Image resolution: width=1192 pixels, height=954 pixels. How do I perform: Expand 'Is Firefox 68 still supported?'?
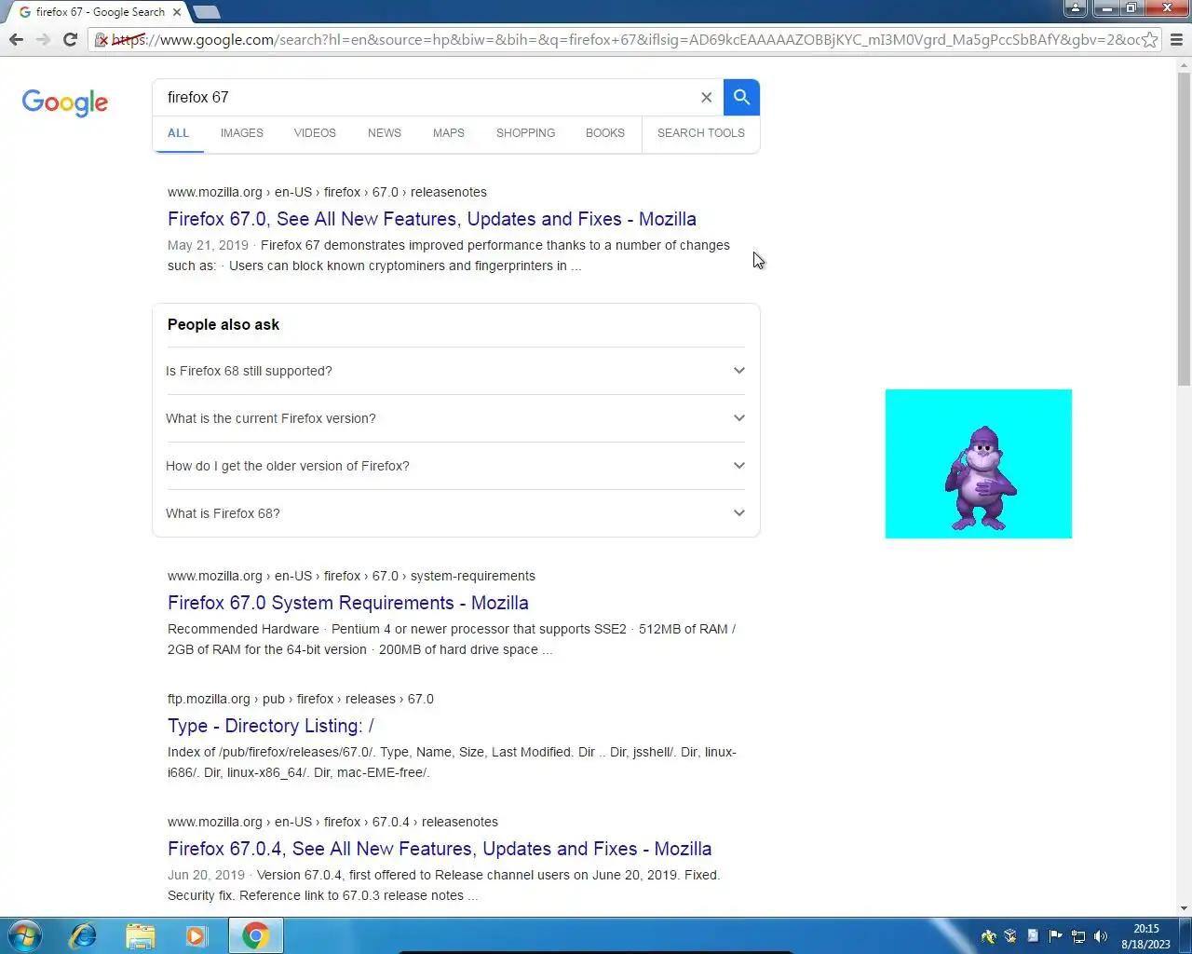pyautogui.click(x=456, y=371)
